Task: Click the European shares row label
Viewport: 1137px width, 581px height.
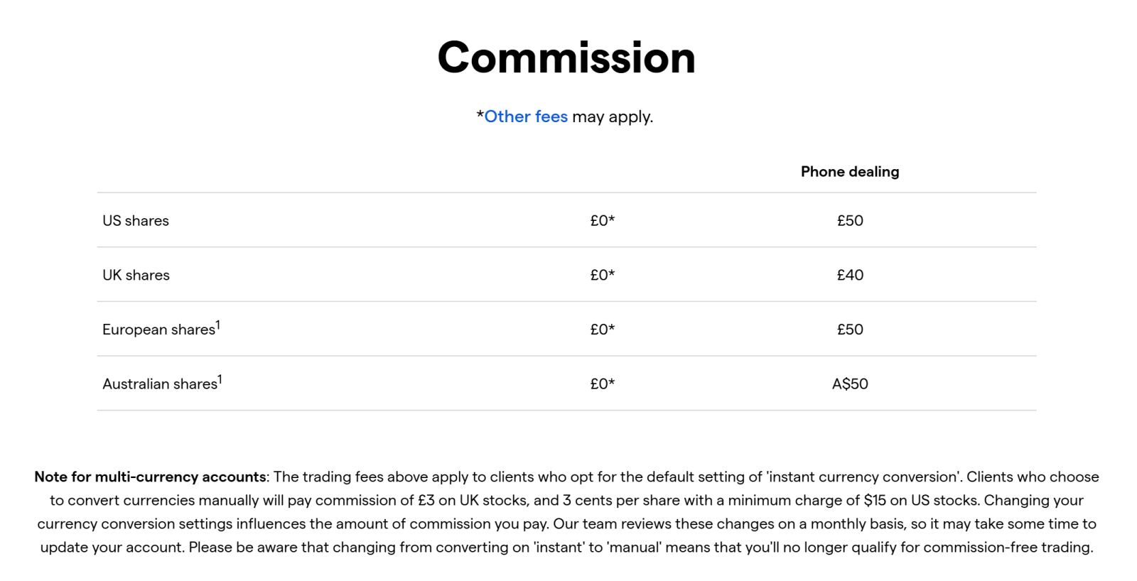Action: click(158, 330)
